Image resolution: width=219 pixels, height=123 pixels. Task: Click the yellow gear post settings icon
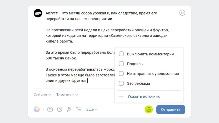149,110
